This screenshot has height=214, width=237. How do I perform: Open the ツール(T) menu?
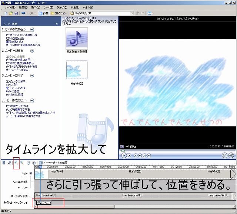(49, 7)
